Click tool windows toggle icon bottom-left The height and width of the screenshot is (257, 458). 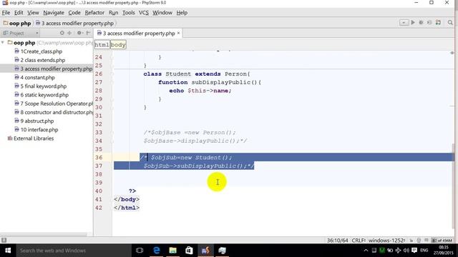tap(4, 240)
